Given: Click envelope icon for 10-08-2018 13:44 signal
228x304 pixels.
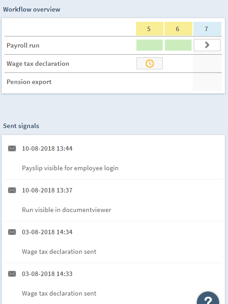Looking at the screenshot, I should (12, 148).
